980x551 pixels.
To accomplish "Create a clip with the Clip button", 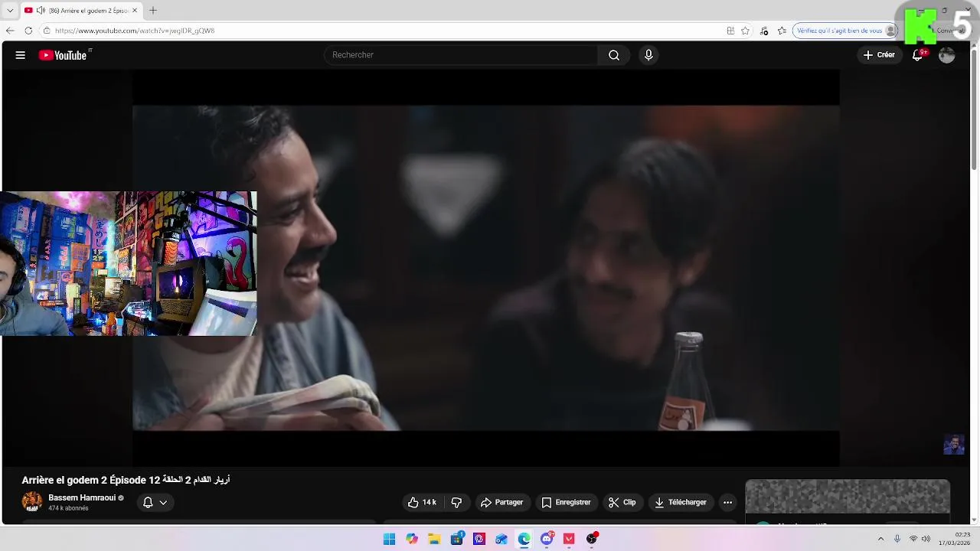I will pyautogui.click(x=622, y=503).
